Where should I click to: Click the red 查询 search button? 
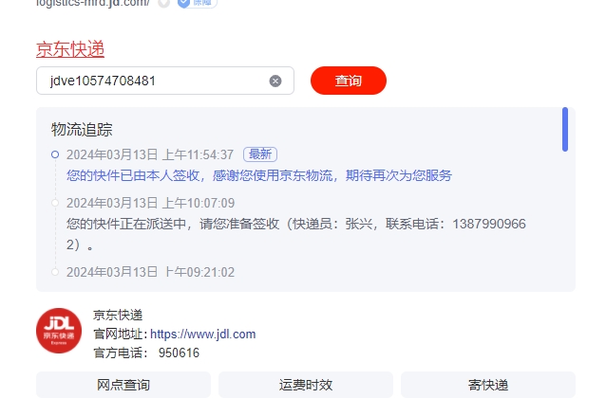(349, 81)
